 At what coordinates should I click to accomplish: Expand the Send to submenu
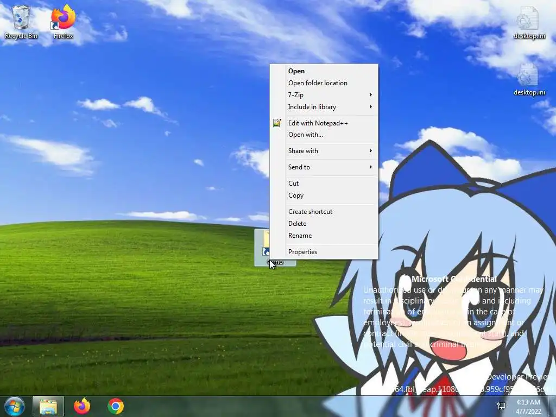(x=324, y=167)
